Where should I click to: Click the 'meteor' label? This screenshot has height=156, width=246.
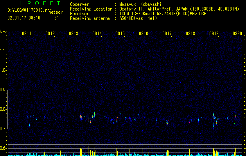[x=56, y=12]
